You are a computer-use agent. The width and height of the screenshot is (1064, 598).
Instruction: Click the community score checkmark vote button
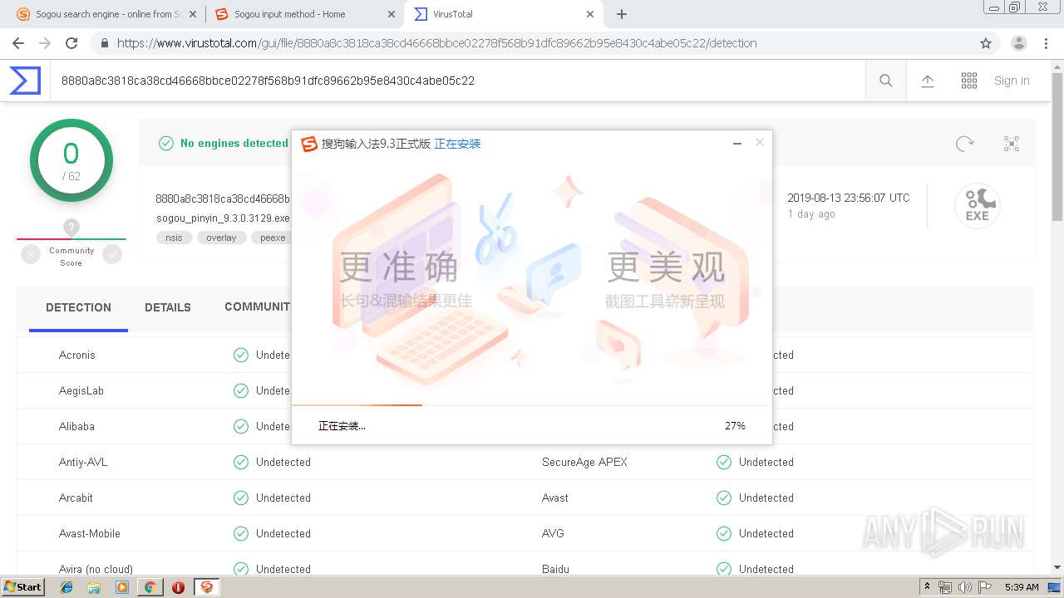coord(112,255)
